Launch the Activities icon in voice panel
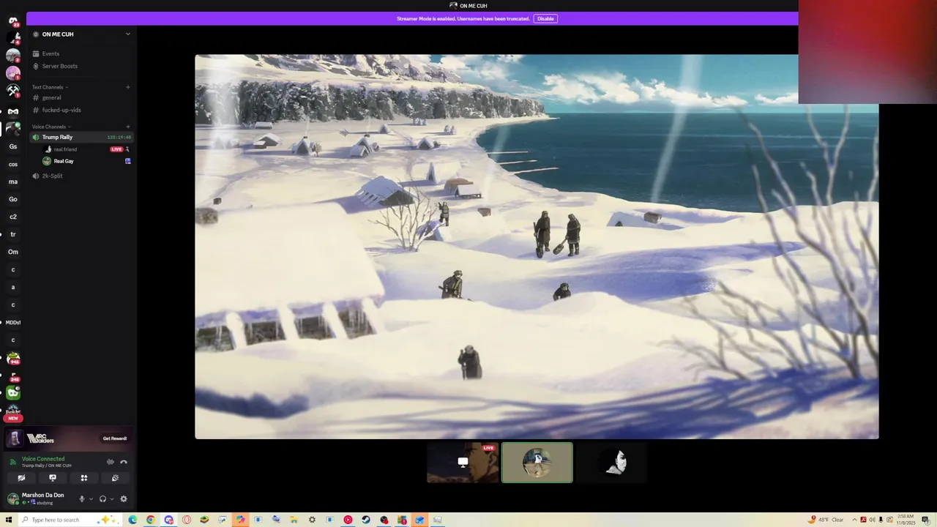The height and width of the screenshot is (527, 937). [84, 478]
